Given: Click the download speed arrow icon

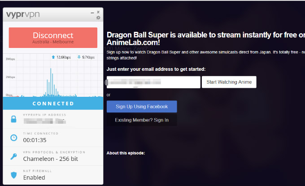Looking at the screenshot, I should [79, 57].
